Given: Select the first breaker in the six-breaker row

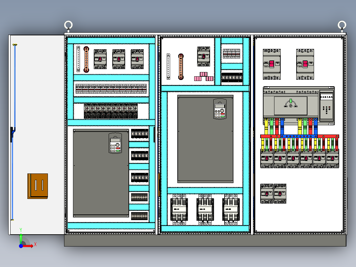Looking at the screenshot, I should pos(267,158).
